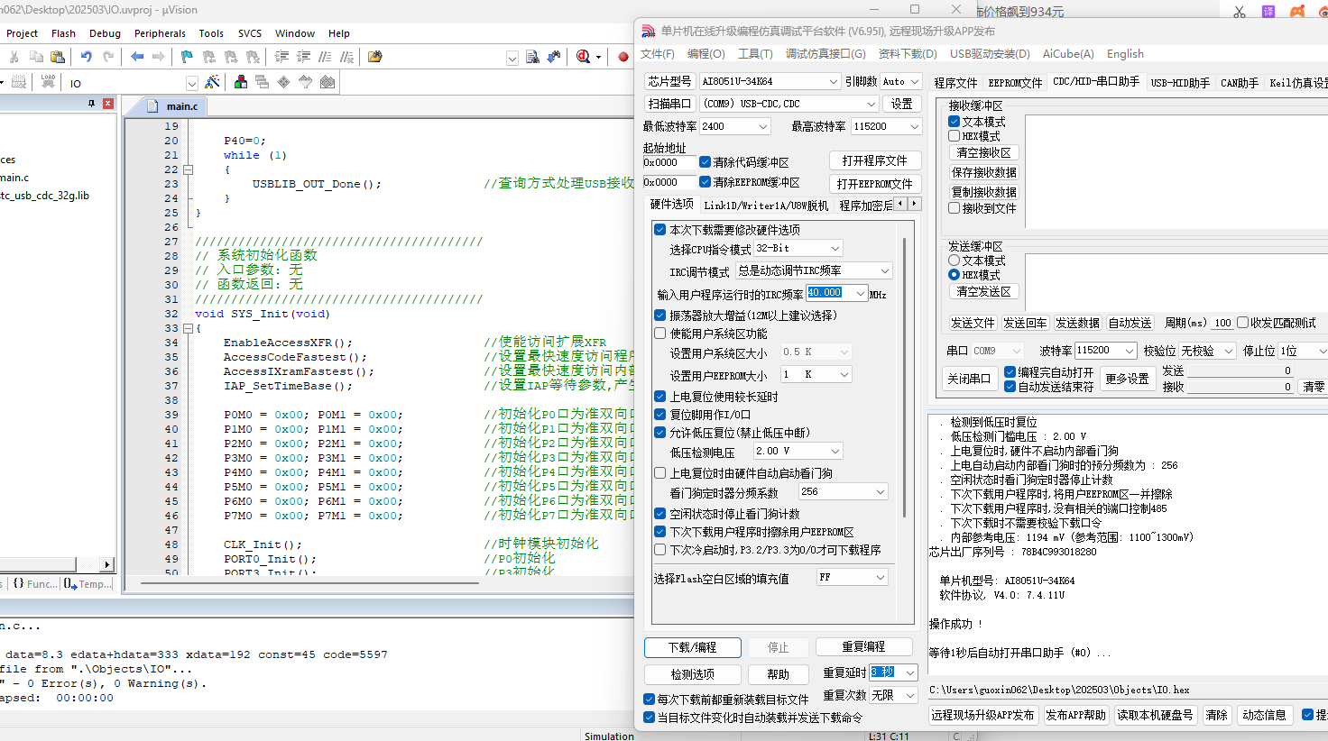The width and height of the screenshot is (1328, 741).
Task: Click the Find document-binoculars icon
Action: (532, 57)
